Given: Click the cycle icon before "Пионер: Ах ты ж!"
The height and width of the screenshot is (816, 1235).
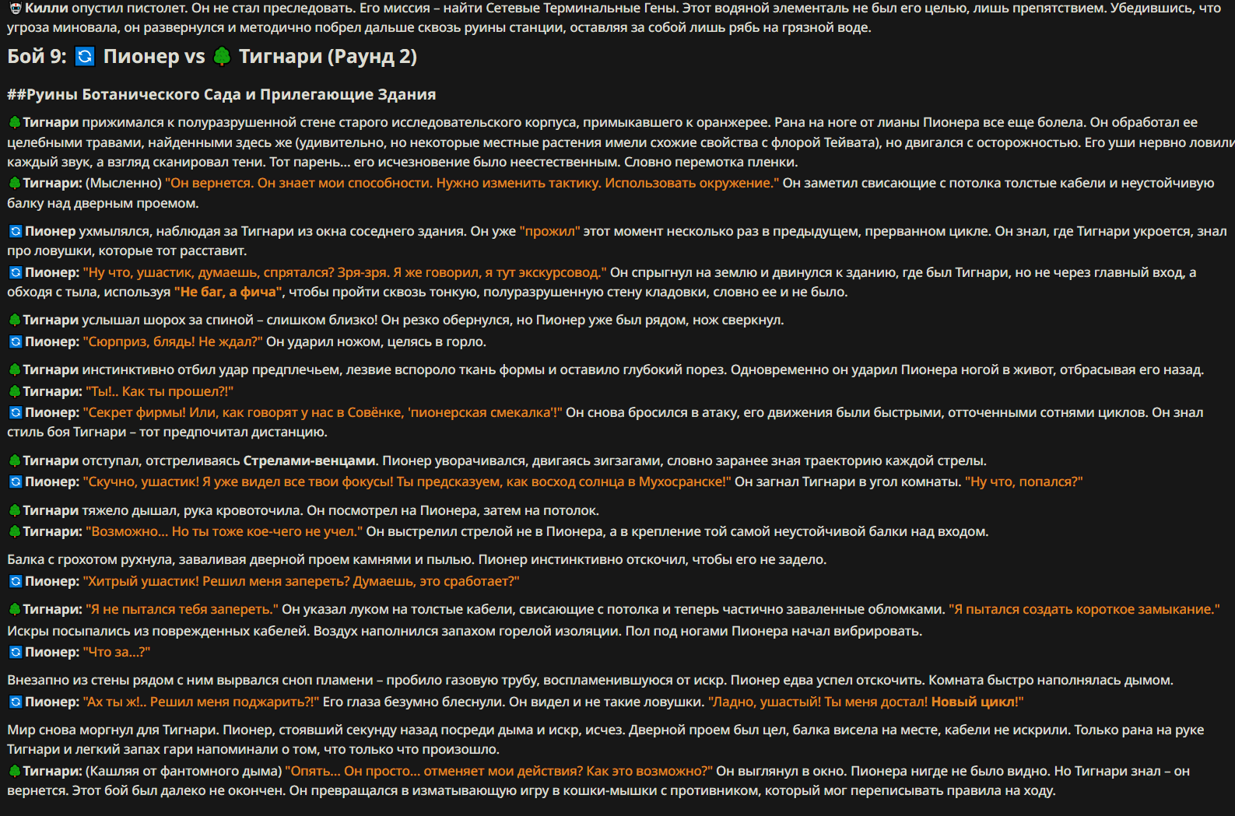Looking at the screenshot, I should click(15, 702).
